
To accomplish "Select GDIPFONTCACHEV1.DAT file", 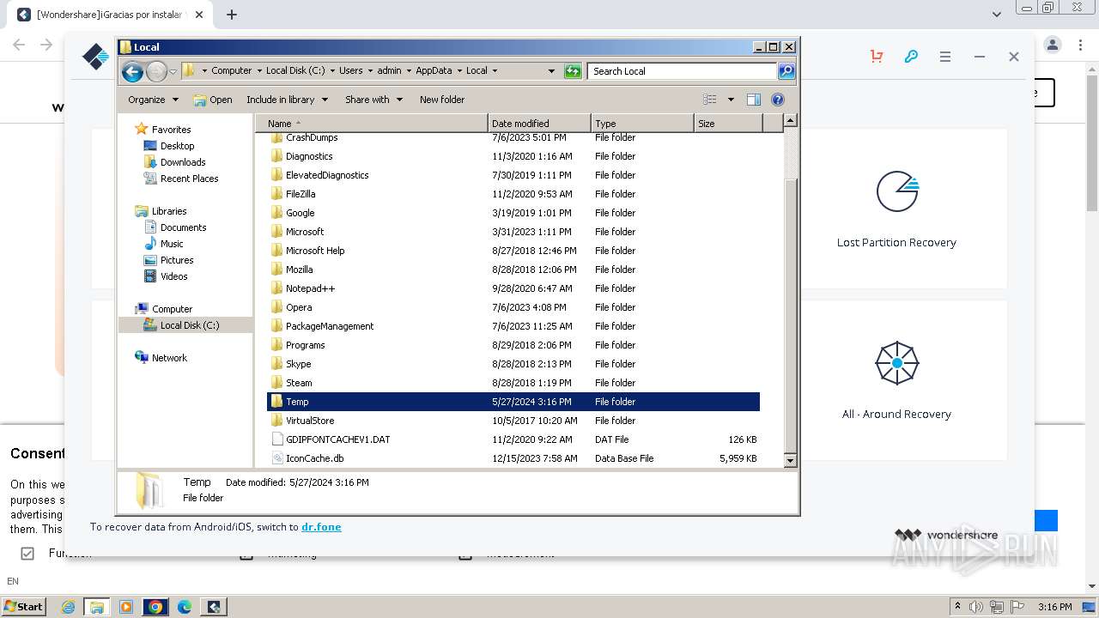I will click(x=513, y=439).
